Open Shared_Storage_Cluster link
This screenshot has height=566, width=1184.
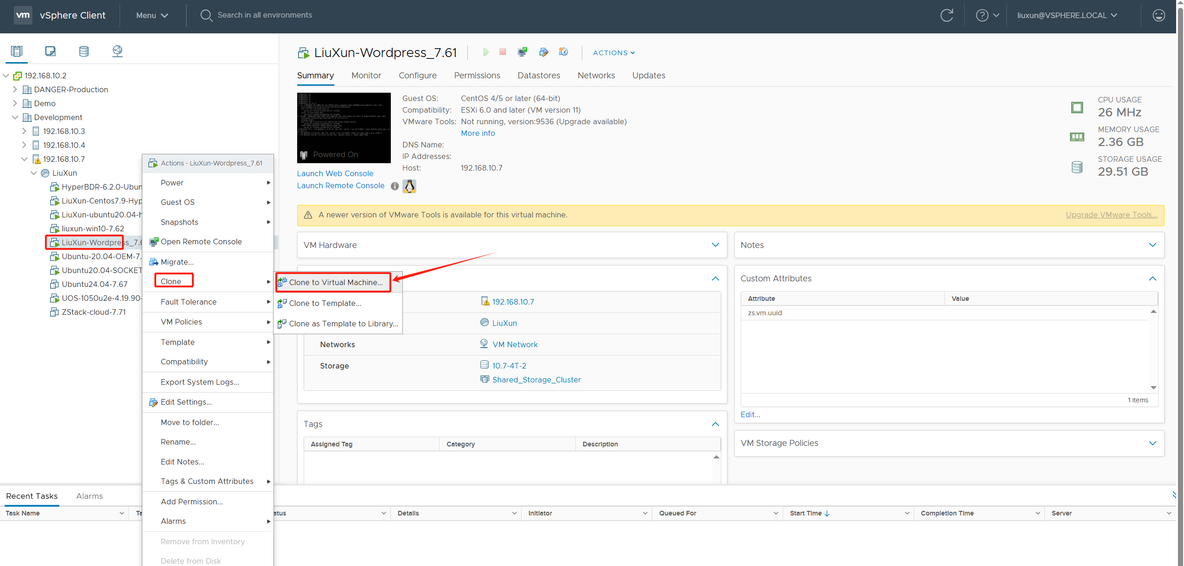coord(536,380)
